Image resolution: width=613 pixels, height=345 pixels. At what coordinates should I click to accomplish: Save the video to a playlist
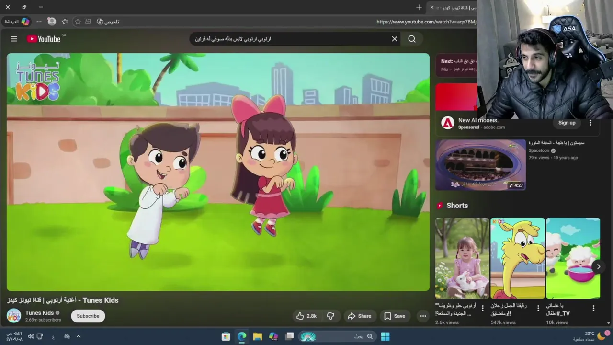(x=395, y=316)
